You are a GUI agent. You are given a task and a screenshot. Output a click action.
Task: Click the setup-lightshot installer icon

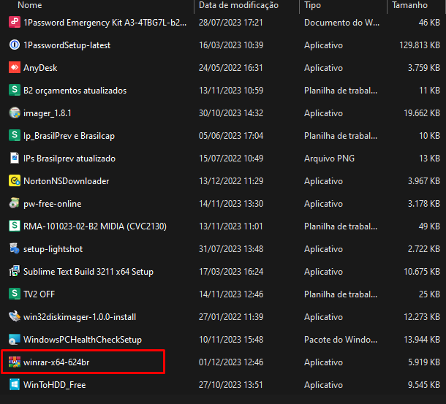[x=15, y=249]
